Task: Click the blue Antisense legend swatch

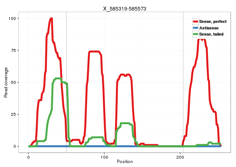Action: 196,28
